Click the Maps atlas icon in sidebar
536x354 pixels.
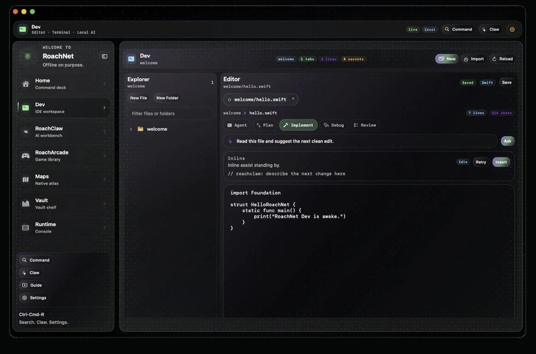pos(26,180)
